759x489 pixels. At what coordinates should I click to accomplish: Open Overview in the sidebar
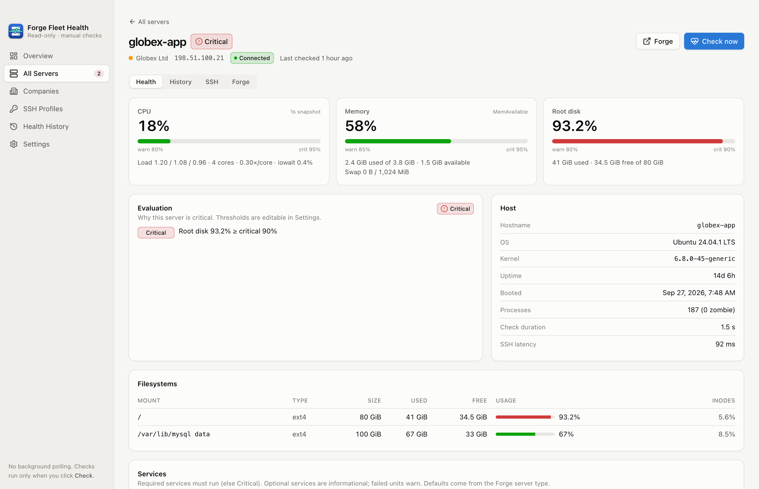click(x=57, y=56)
